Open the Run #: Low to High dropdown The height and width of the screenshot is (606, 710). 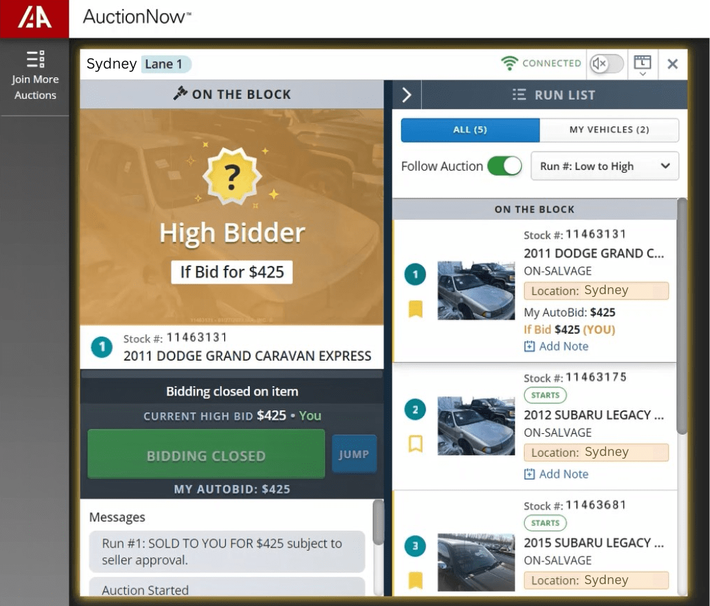click(604, 166)
